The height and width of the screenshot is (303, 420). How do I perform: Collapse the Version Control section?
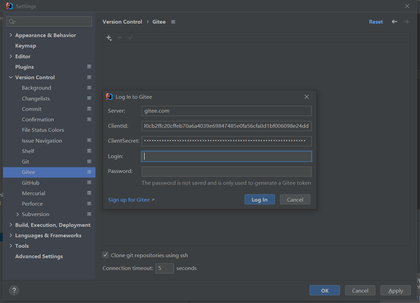pos(11,77)
